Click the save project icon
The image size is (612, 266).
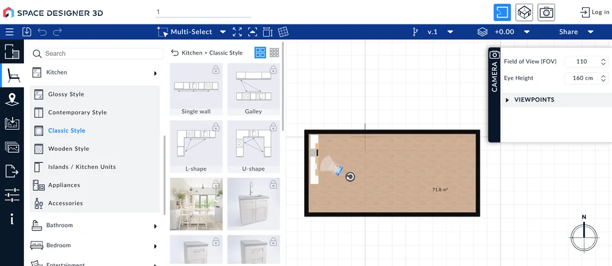click(x=26, y=32)
